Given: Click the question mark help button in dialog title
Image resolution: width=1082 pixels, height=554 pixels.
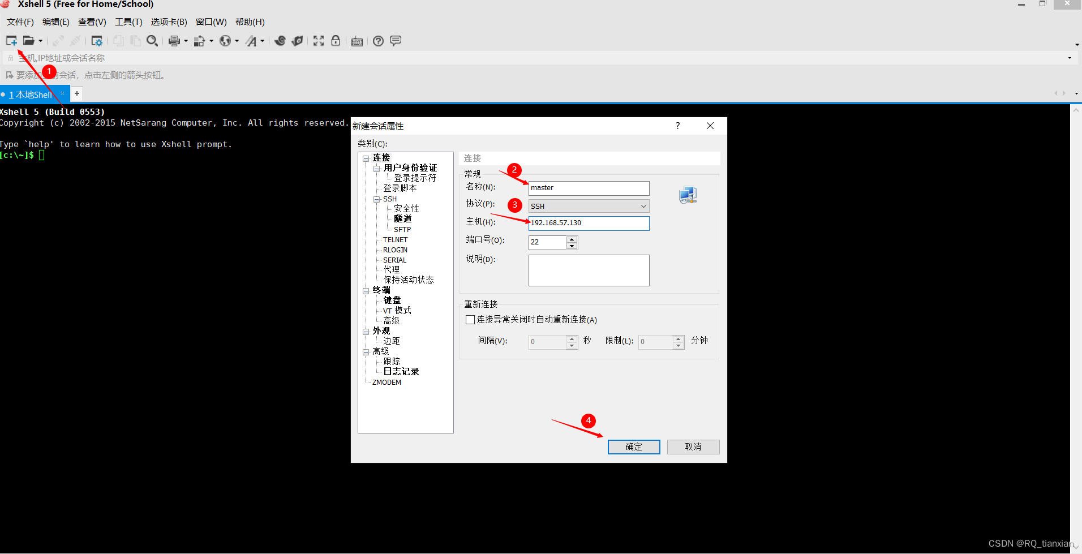Looking at the screenshot, I should pyautogui.click(x=678, y=126).
